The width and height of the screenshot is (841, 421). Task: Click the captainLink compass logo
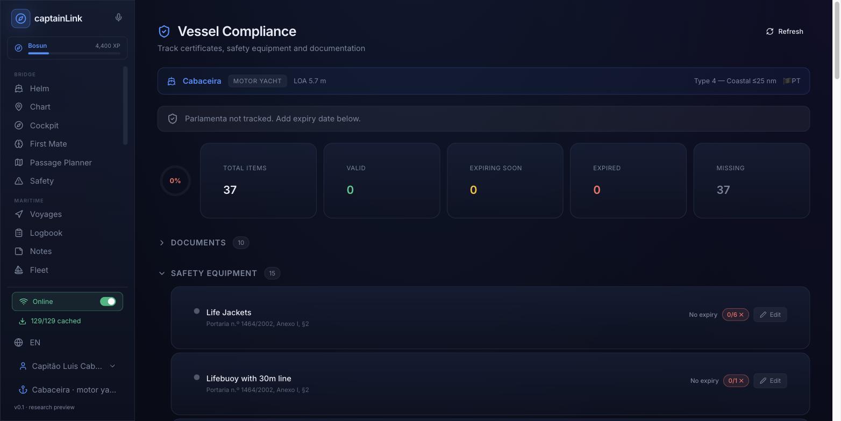(x=20, y=18)
